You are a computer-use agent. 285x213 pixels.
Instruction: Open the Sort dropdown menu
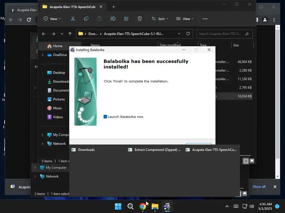160,19
